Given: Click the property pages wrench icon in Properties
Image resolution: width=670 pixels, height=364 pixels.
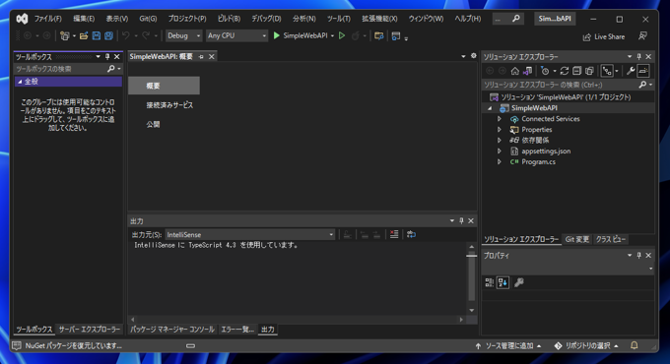Looking at the screenshot, I should (x=518, y=282).
